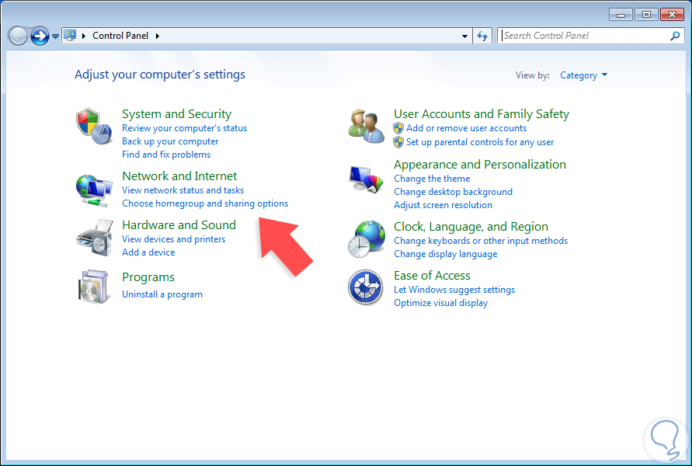This screenshot has width=692, height=466.
Task: Open Ease of Access heading link
Action: (432, 276)
